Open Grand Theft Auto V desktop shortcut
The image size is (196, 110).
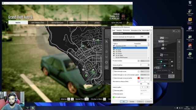(190, 13)
